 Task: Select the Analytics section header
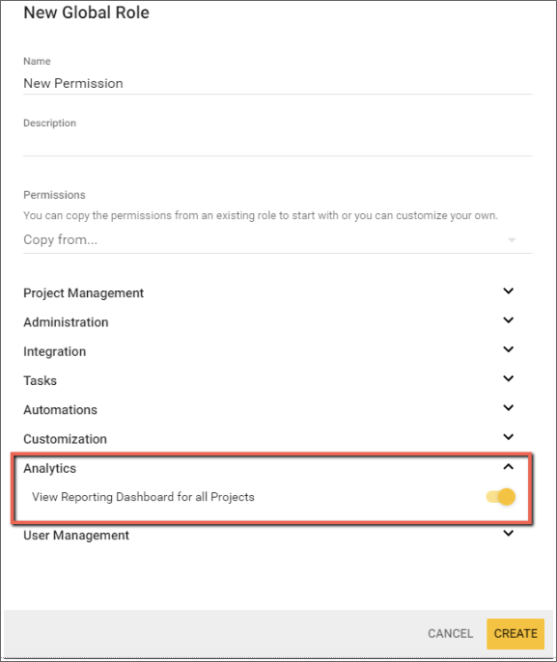(x=50, y=468)
